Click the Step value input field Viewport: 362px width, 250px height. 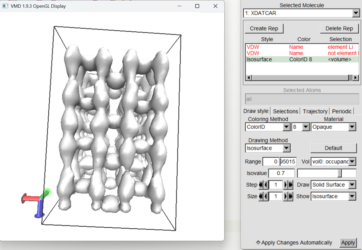[x=276, y=185]
